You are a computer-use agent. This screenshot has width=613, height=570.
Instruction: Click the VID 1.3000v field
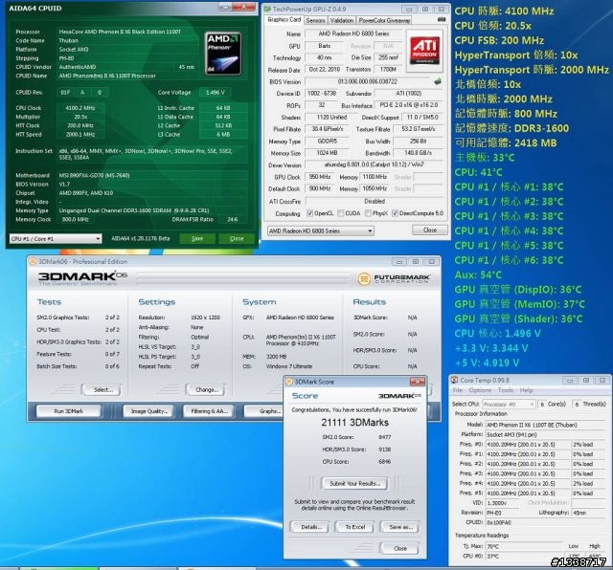[502, 503]
